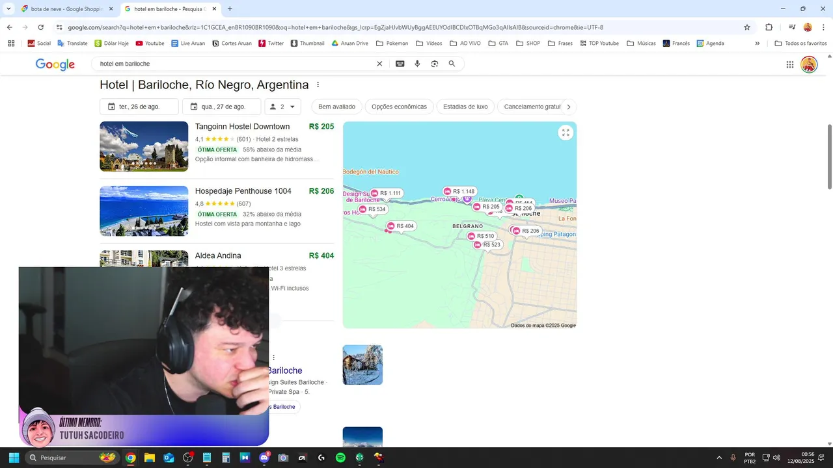833x468 pixels.
Task: Expand the map to full view
Action: point(566,133)
